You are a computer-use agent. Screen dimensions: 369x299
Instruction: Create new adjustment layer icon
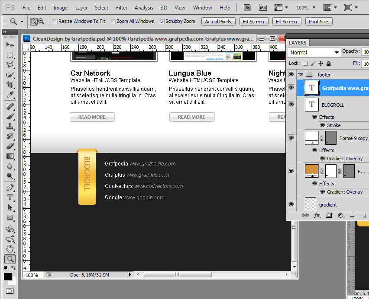(x=341, y=215)
